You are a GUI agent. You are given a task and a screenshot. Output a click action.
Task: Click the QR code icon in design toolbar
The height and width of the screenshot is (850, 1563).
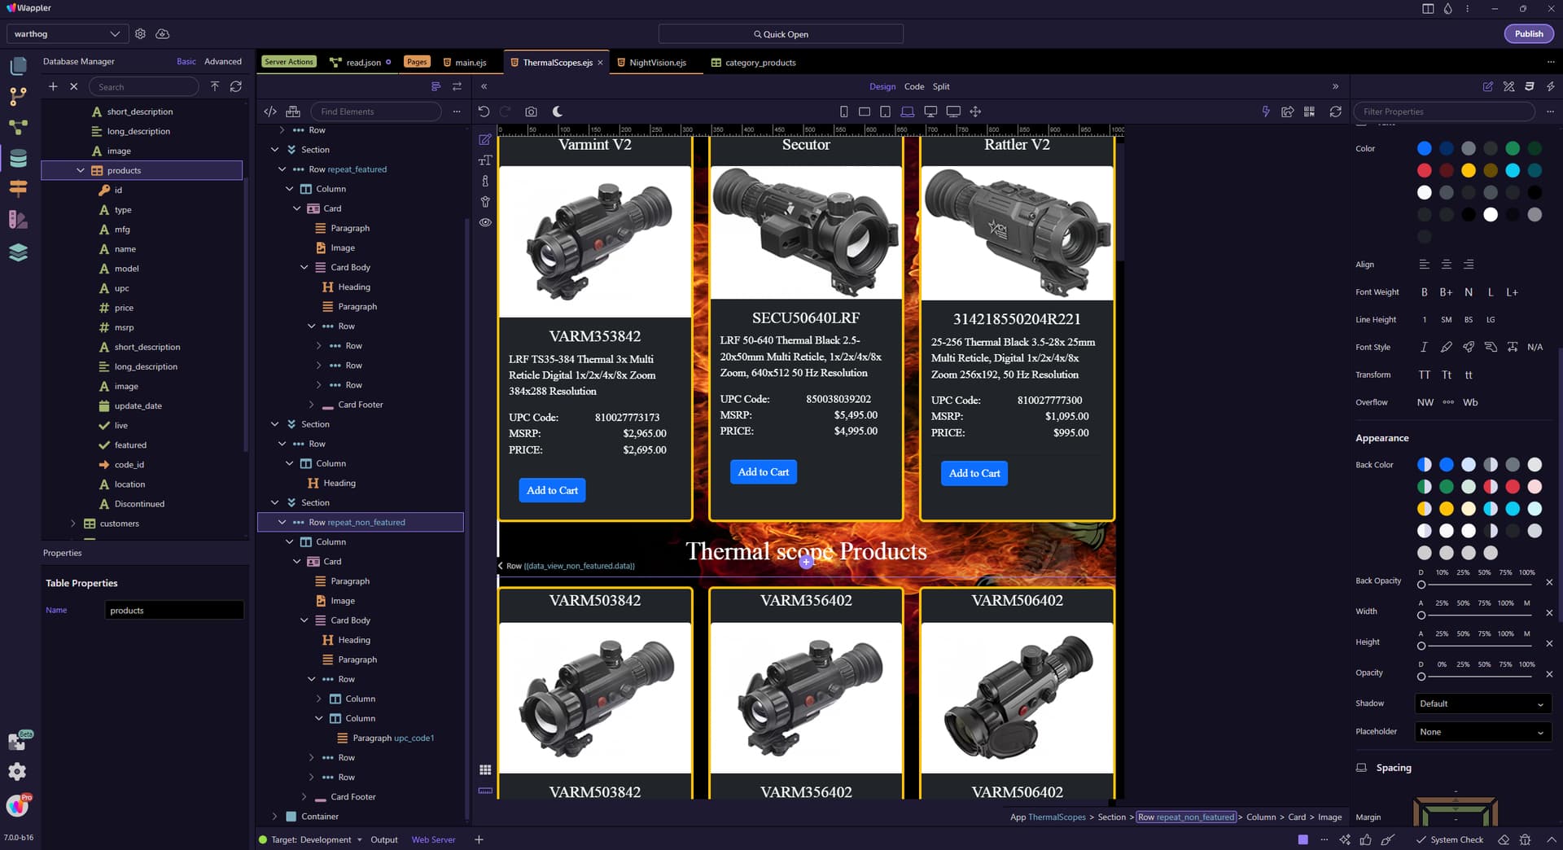[1309, 112]
